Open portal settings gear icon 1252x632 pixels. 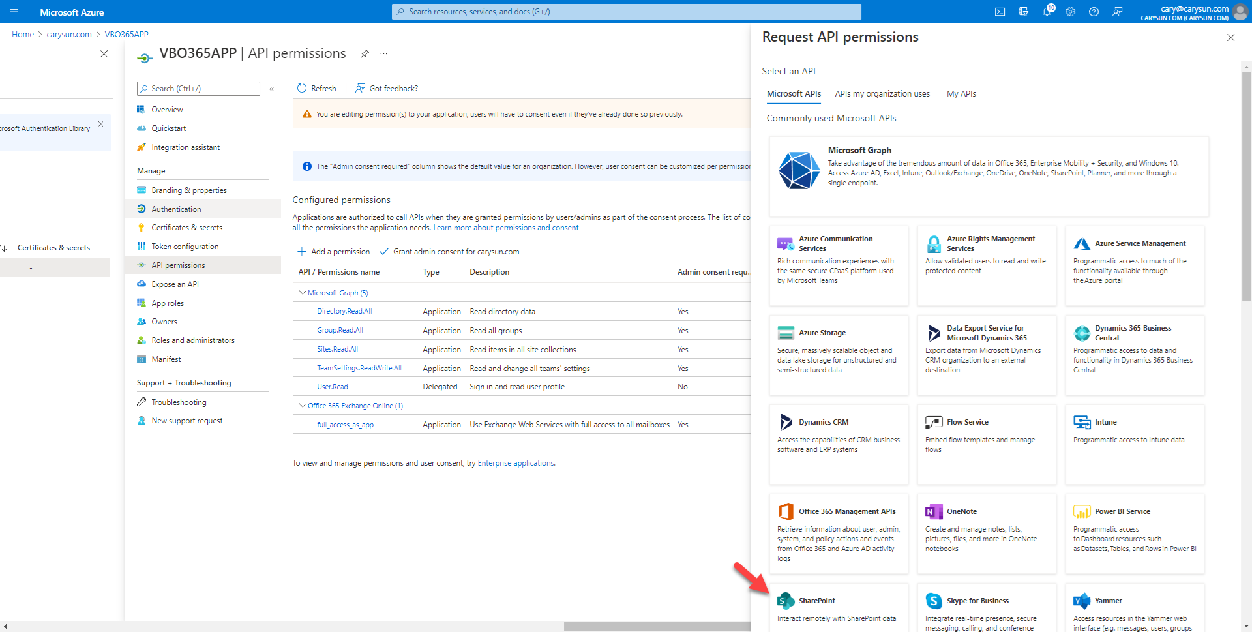1070,12
